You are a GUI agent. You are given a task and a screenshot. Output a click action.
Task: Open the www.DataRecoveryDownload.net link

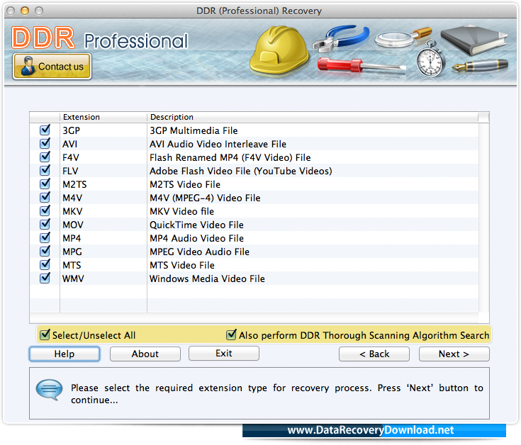(371, 430)
